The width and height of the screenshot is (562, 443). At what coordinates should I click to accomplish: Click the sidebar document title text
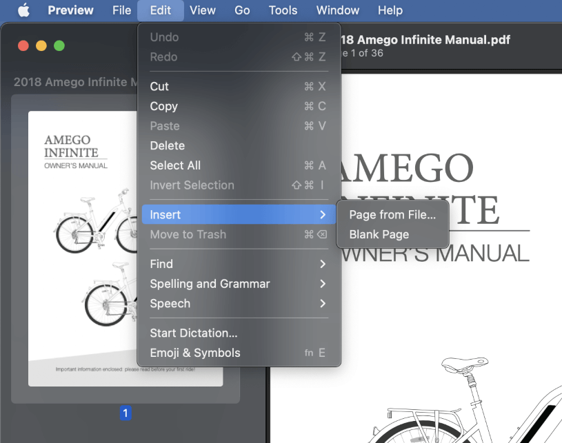(x=76, y=82)
